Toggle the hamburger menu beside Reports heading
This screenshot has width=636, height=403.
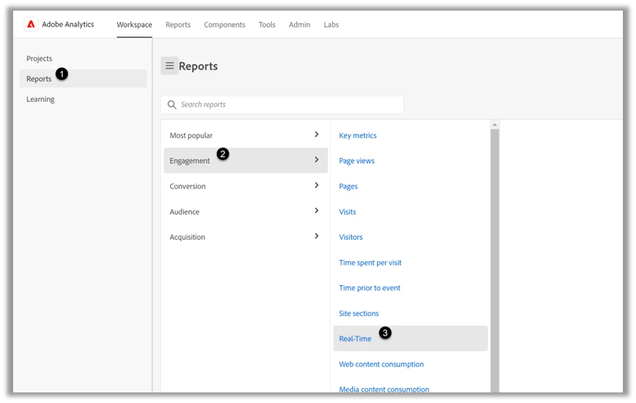pyautogui.click(x=169, y=66)
